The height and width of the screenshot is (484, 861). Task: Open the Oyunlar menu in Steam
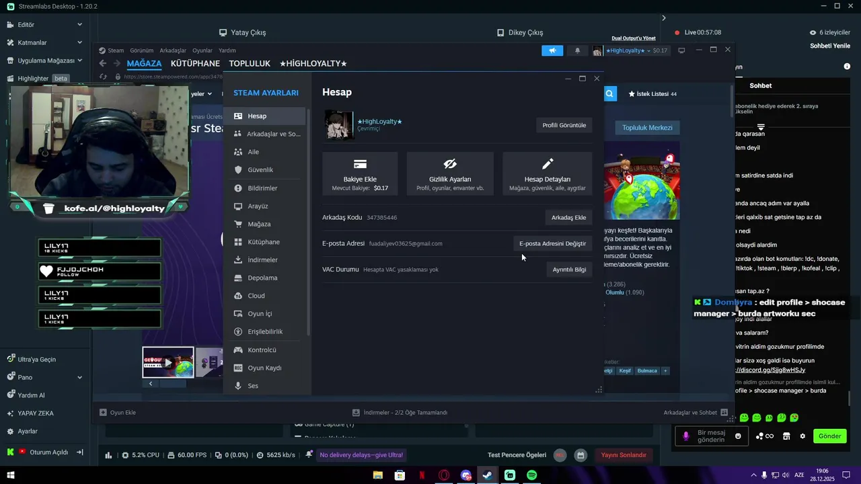pos(202,50)
